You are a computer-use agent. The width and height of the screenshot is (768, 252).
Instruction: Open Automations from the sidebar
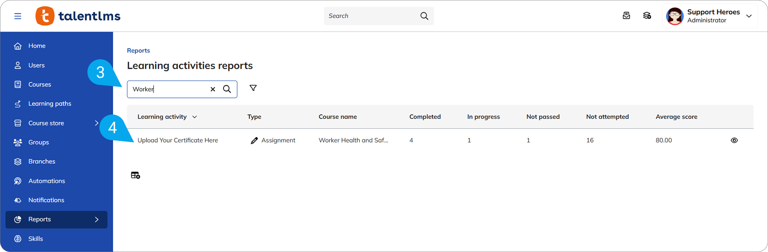pos(46,181)
